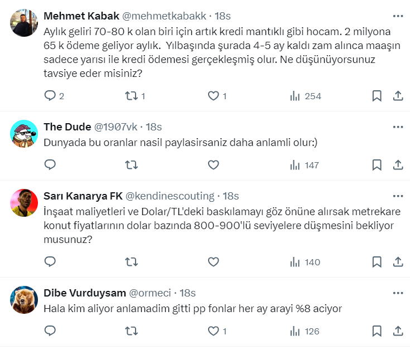410x350 pixels.
Task: Open Dibe Vurduysam's bear avatar
Action: coord(24,300)
